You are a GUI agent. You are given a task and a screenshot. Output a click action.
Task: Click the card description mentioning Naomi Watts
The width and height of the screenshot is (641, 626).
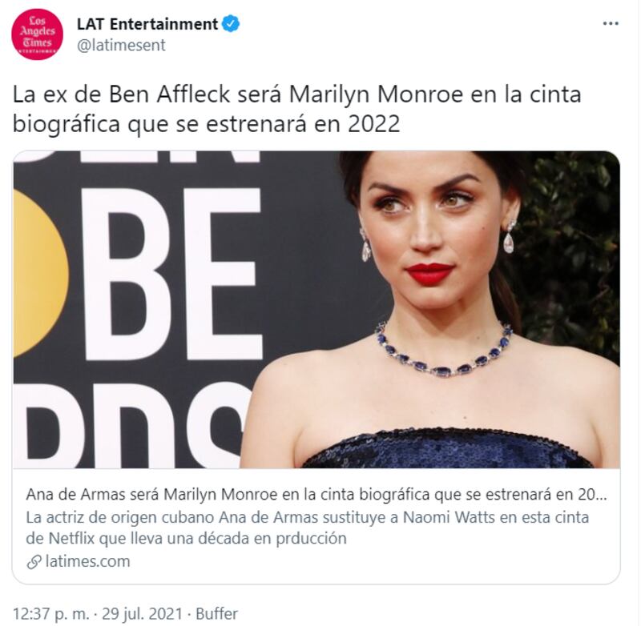pos(308,528)
